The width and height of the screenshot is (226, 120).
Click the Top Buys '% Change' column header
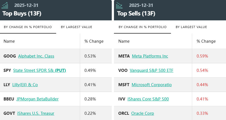pos(94,41)
